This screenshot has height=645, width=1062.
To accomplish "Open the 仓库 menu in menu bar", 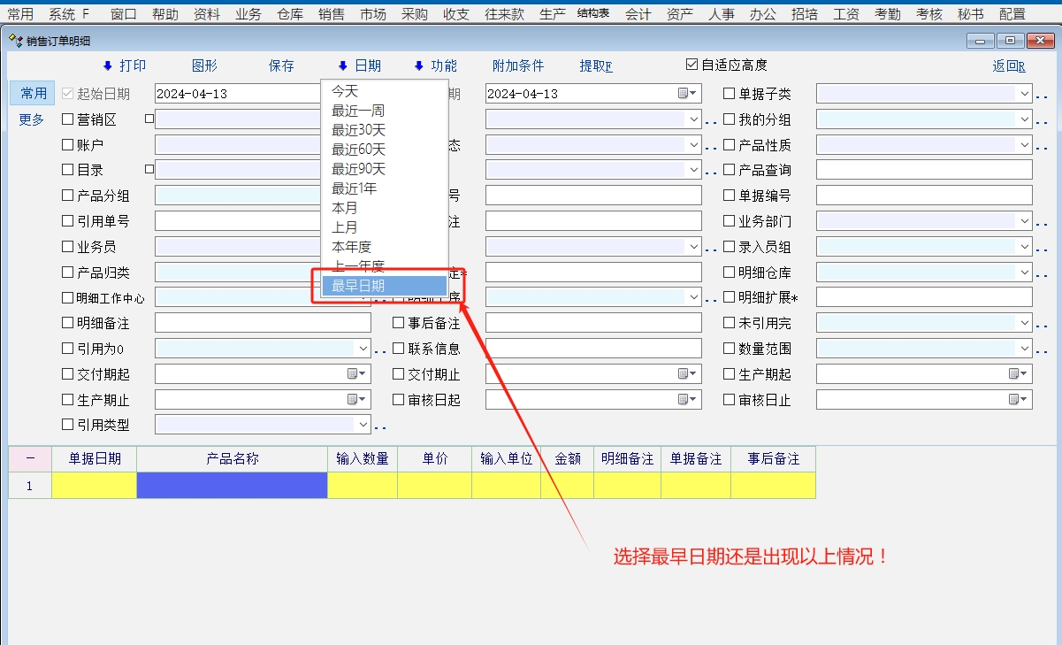I will pos(290,14).
